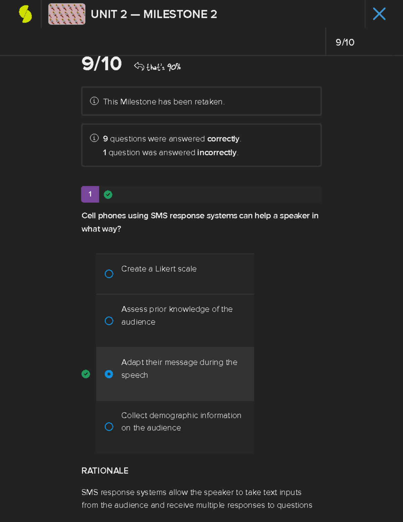This screenshot has width=403, height=522.
Task: Close the milestone with the blue X
Action: [379, 14]
